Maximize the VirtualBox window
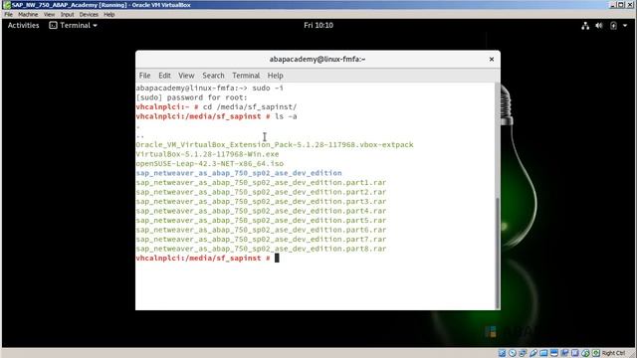637x358 pixels. click(x=621, y=5)
